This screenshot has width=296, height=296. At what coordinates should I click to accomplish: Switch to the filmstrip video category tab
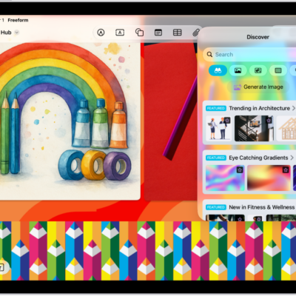(278, 71)
